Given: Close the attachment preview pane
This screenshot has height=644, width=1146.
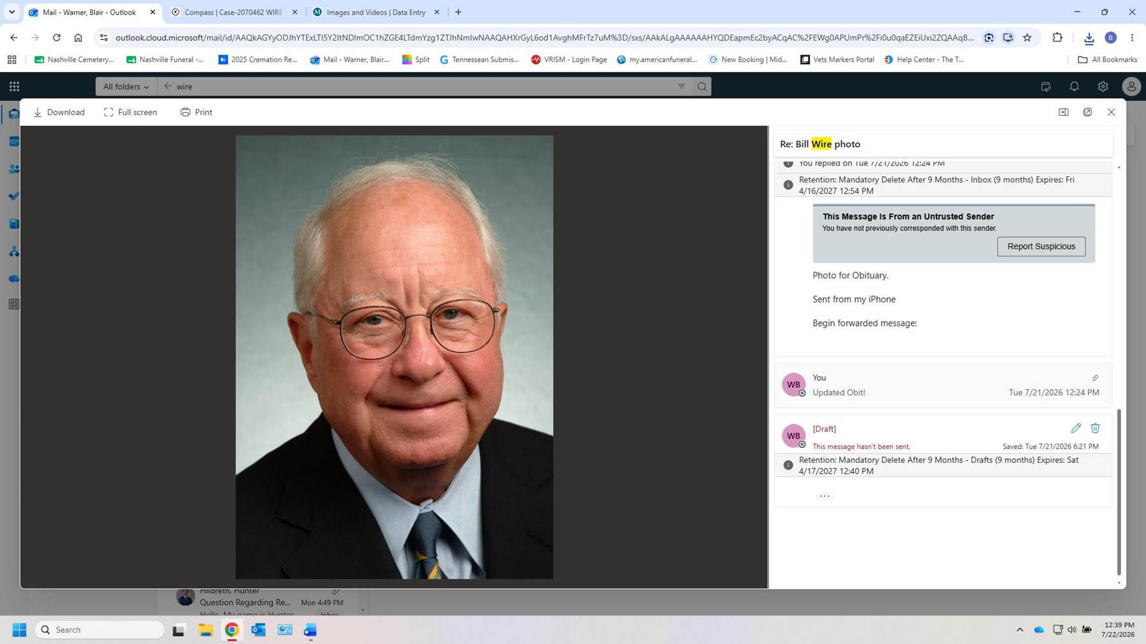Looking at the screenshot, I should click(x=1111, y=112).
